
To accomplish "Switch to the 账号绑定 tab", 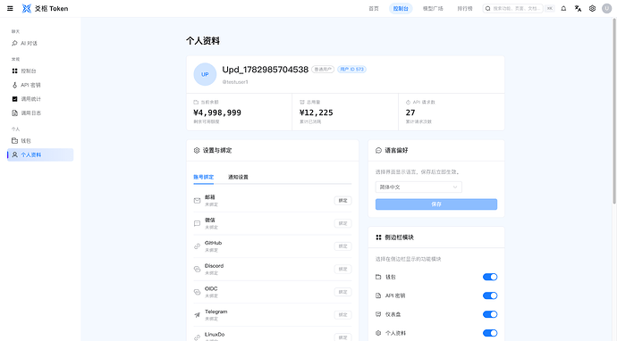I will [204, 177].
